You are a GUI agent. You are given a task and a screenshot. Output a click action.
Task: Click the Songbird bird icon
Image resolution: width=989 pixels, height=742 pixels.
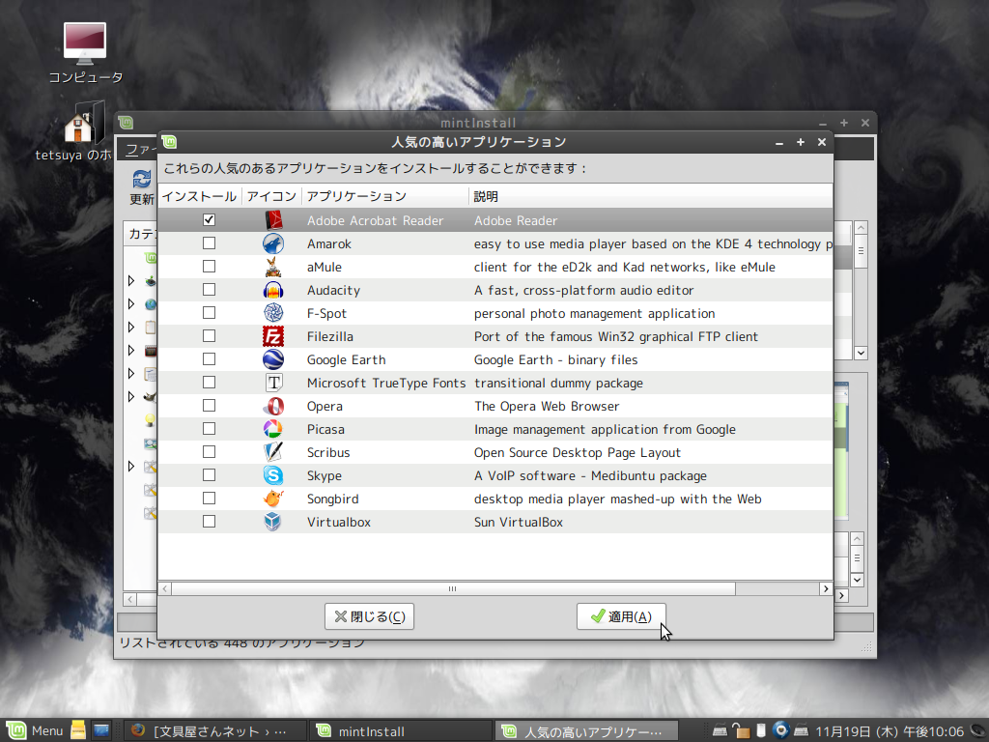(273, 499)
